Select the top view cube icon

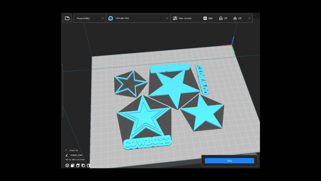point(78,165)
